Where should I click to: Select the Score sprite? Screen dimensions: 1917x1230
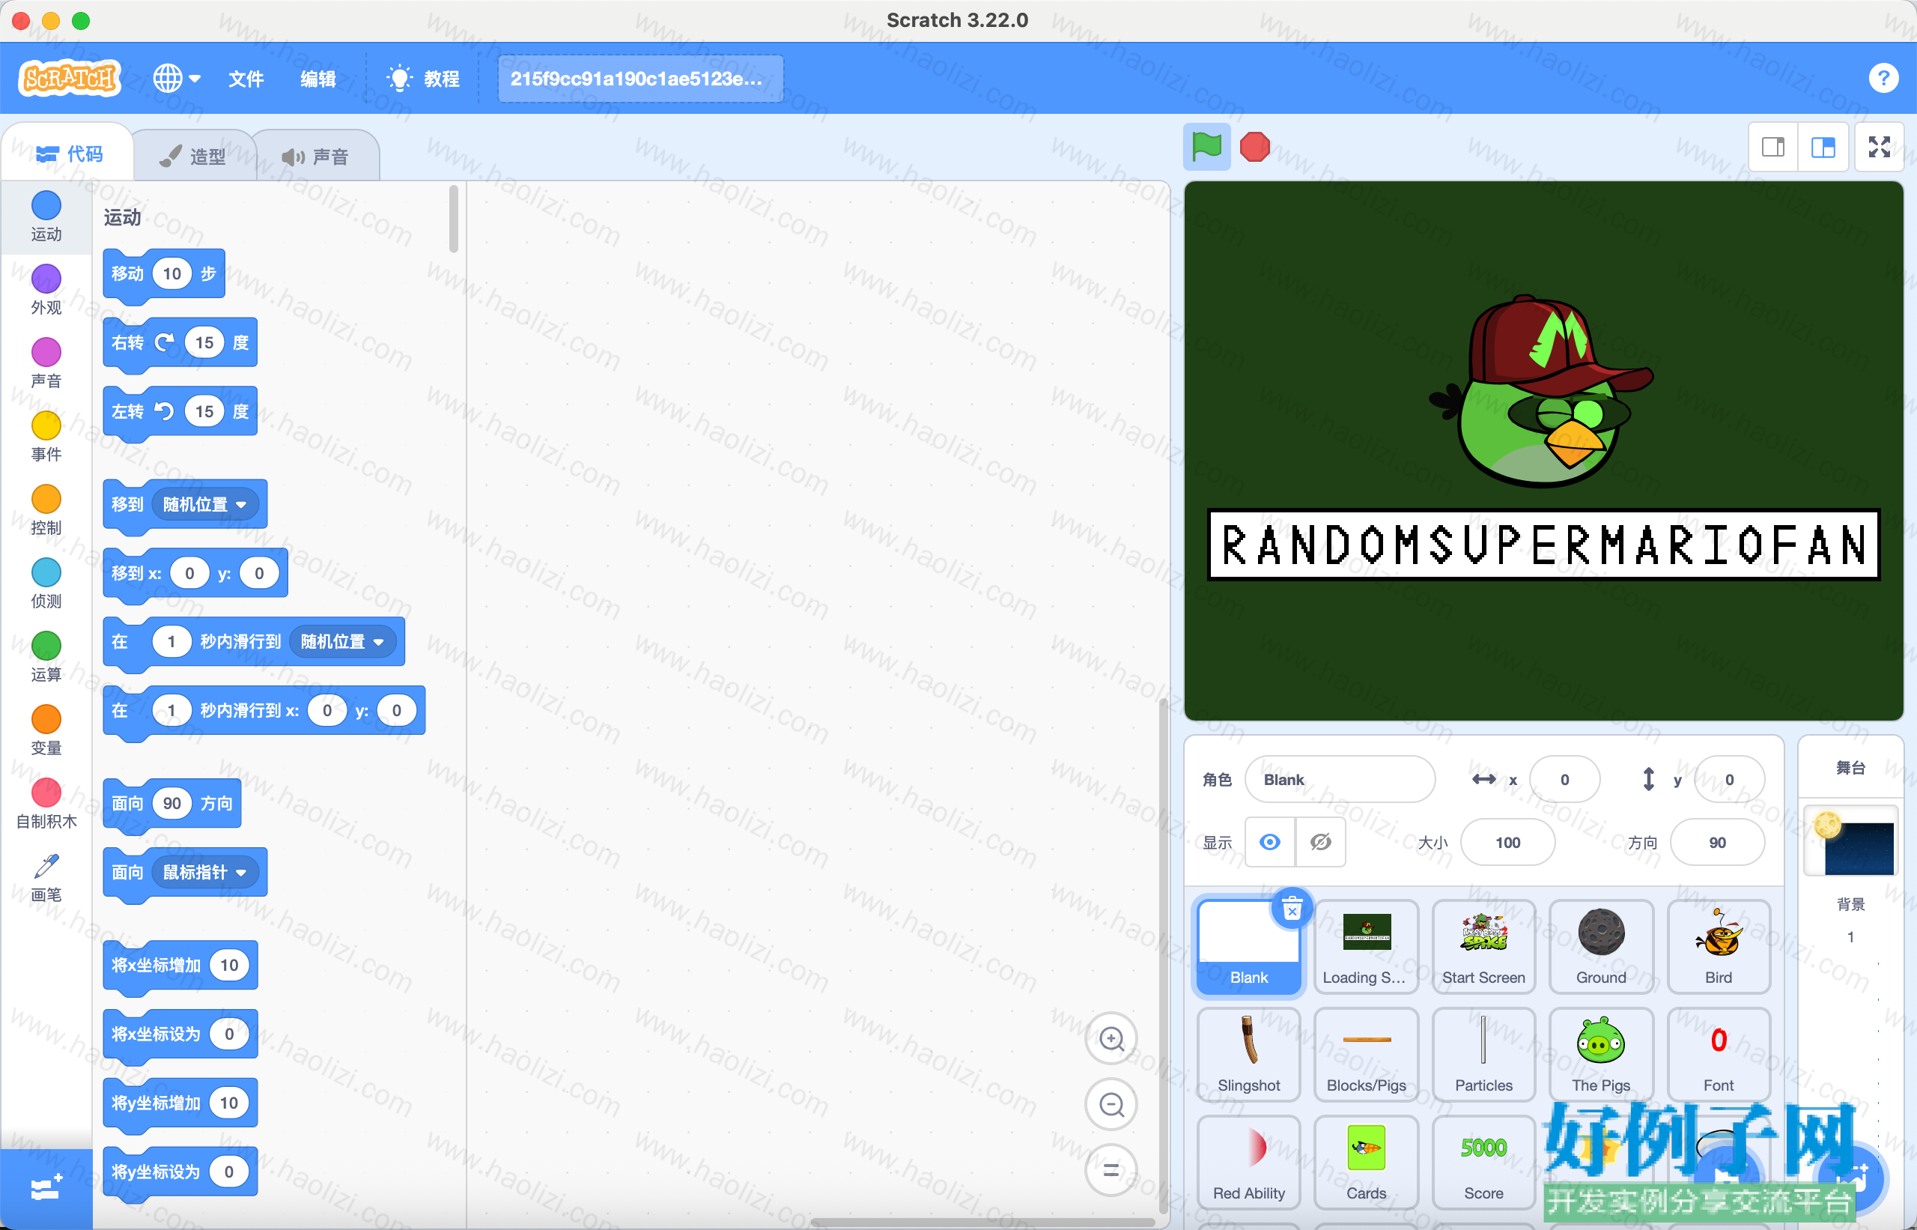pyautogui.click(x=1483, y=1163)
